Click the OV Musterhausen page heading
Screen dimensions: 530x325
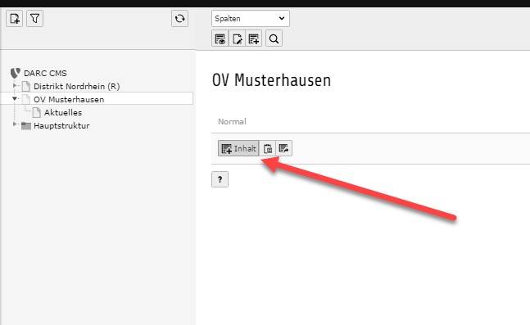pos(271,80)
